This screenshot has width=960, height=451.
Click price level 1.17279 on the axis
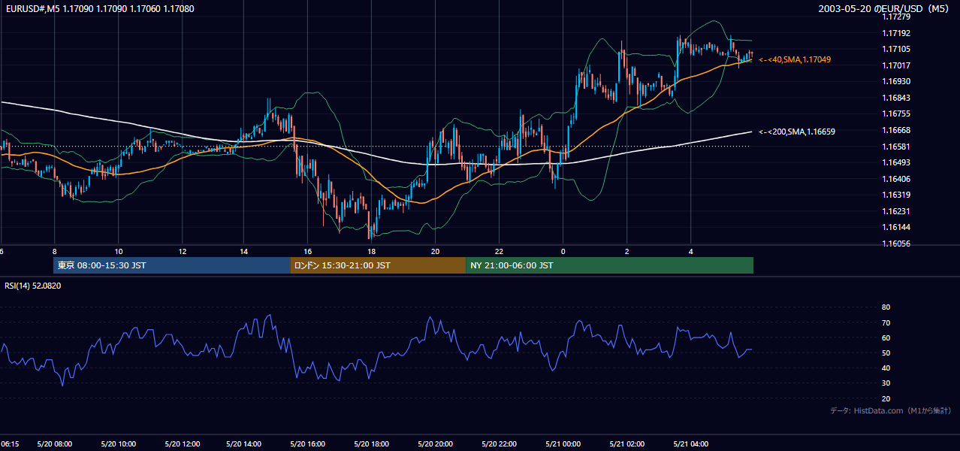(898, 17)
